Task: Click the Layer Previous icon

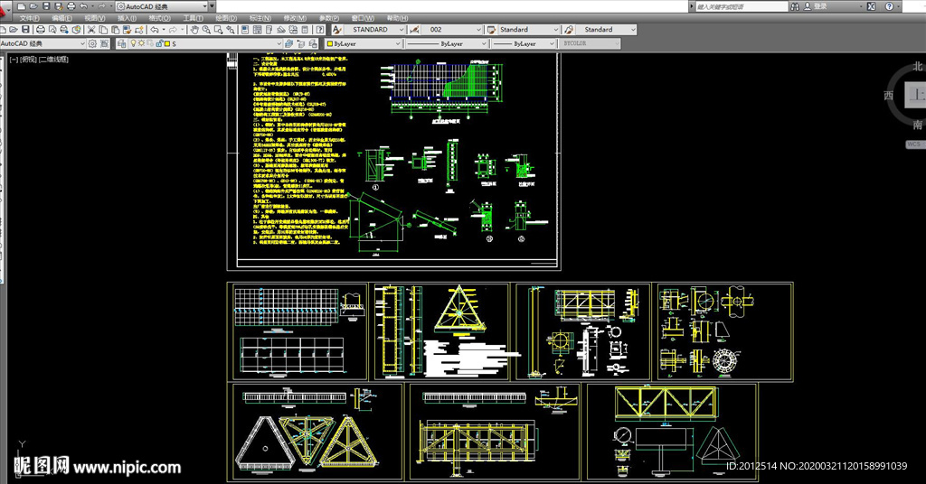Action: pos(300,43)
